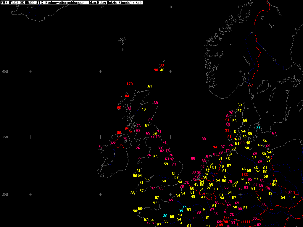Click the 55N latitude label

[5, 137]
